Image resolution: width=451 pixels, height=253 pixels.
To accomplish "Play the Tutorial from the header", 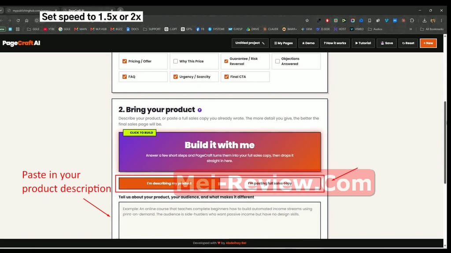I will 363,43.
